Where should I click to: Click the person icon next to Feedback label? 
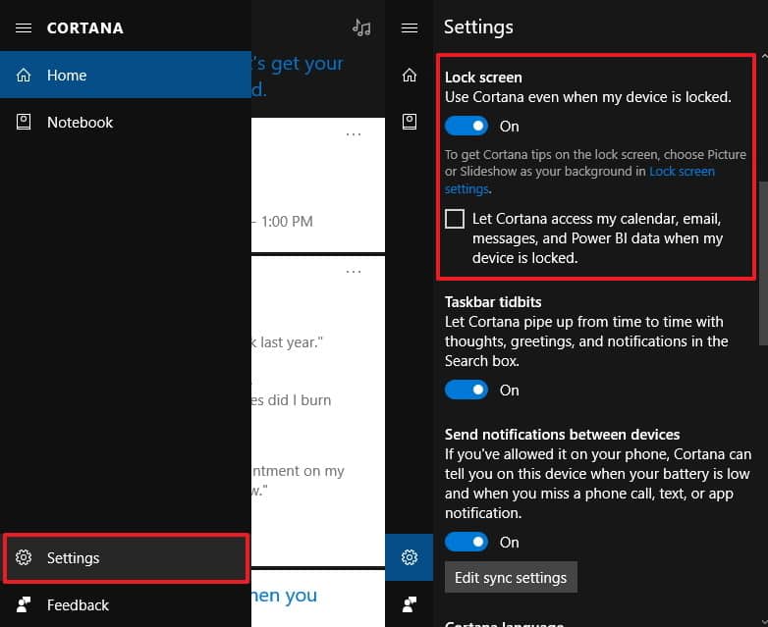pos(24,605)
